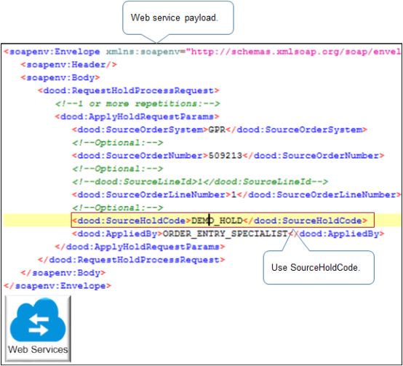The image size is (403, 366).
Task: Click the schemas.xmlsoap.org namespace URL
Action: click(x=293, y=52)
